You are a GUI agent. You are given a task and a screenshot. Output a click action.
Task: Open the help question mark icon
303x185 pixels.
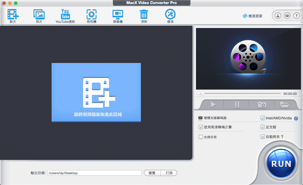pyautogui.click(x=296, y=16)
